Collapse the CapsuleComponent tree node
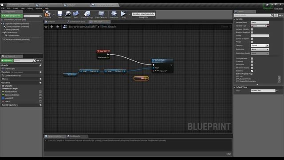 (x=2, y=24)
